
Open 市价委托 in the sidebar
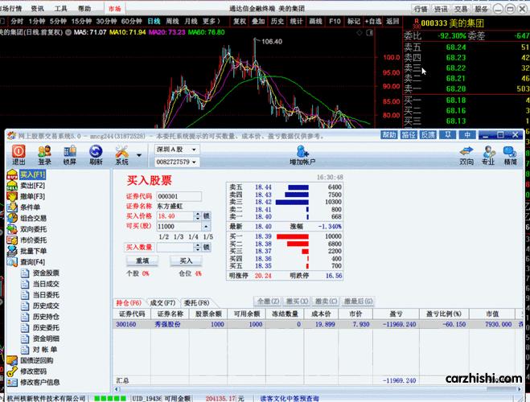point(34,240)
